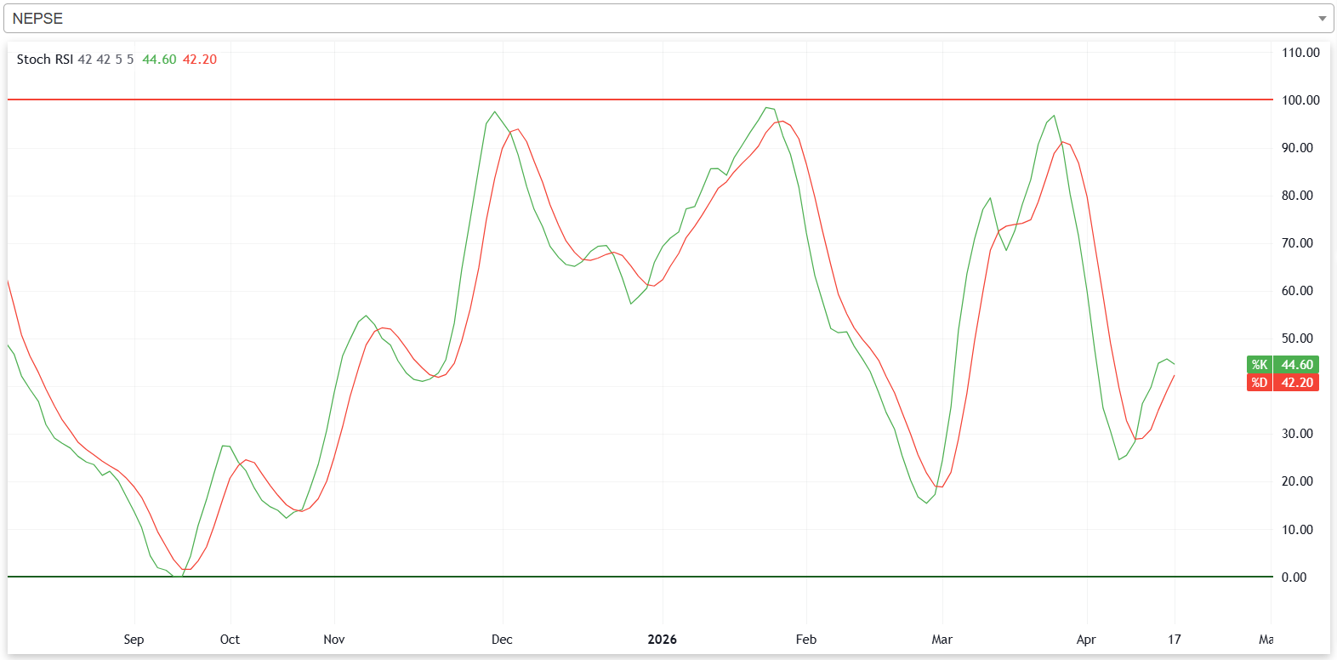Click the green 44.60 legend value
Image resolution: width=1337 pixels, height=660 pixels.
tap(159, 60)
